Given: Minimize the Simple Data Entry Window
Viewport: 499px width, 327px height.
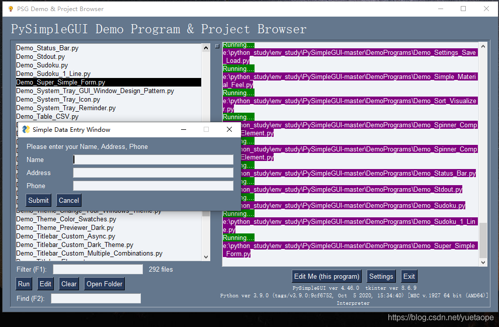Looking at the screenshot, I should pos(184,129).
